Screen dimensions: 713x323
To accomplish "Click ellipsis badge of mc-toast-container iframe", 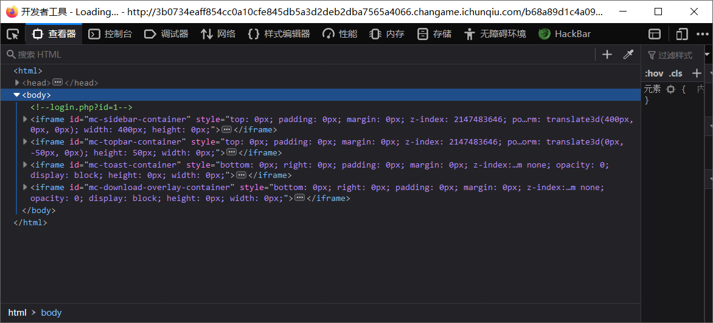I will (x=241, y=175).
